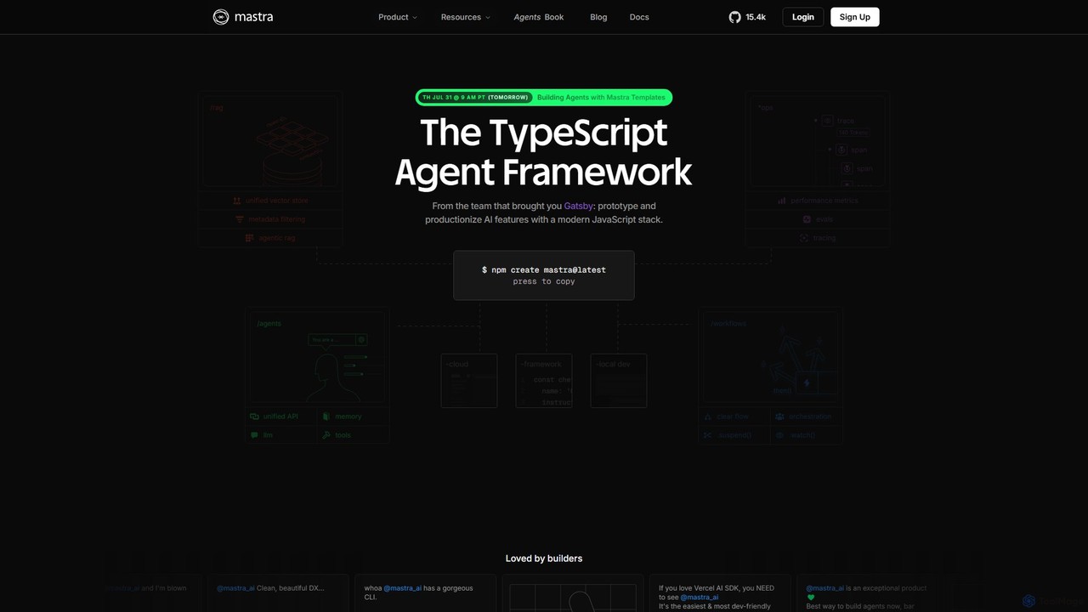1088x612 pixels.
Task: Click the trace node icon in ops panel
Action: point(827,121)
